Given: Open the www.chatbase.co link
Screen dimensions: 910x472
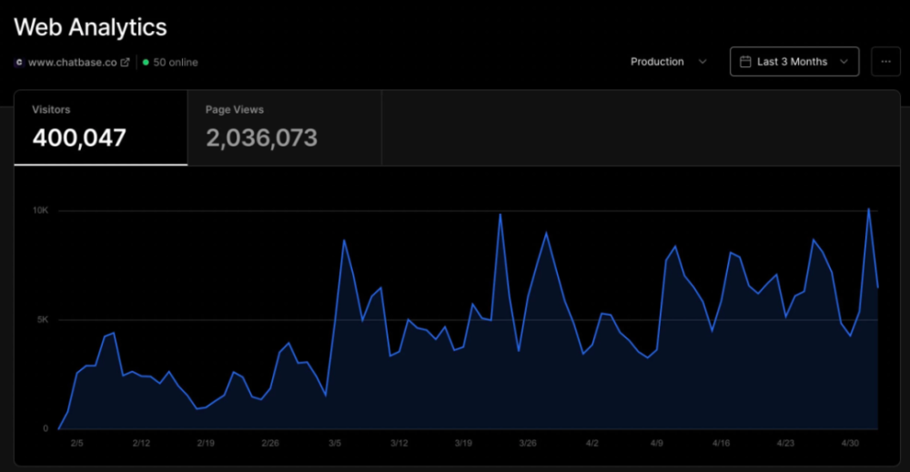Looking at the screenshot, I should click(74, 63).
